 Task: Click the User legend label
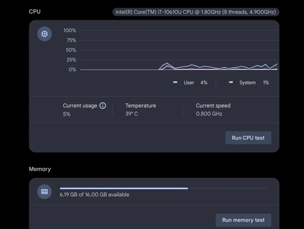189,83
